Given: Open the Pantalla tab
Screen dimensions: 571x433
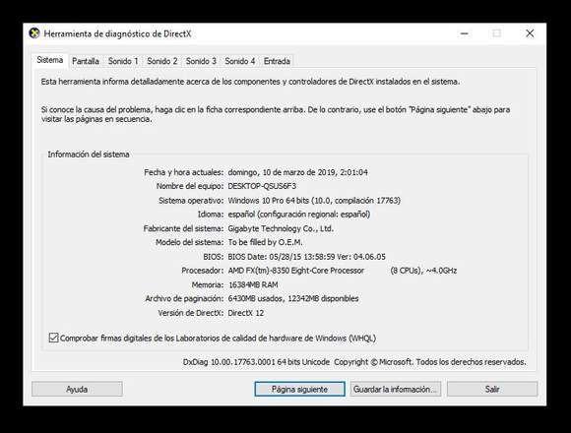Looking at the screenshot, I should pos(86,61).
